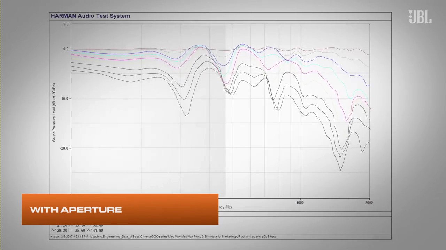
Task: Click the 0.0 y-axis label
Action: click(x=66, y=49)
